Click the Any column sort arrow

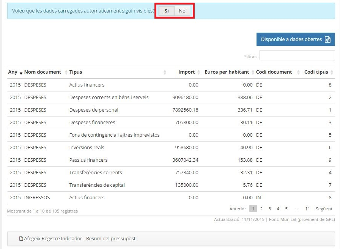(21, 72)
